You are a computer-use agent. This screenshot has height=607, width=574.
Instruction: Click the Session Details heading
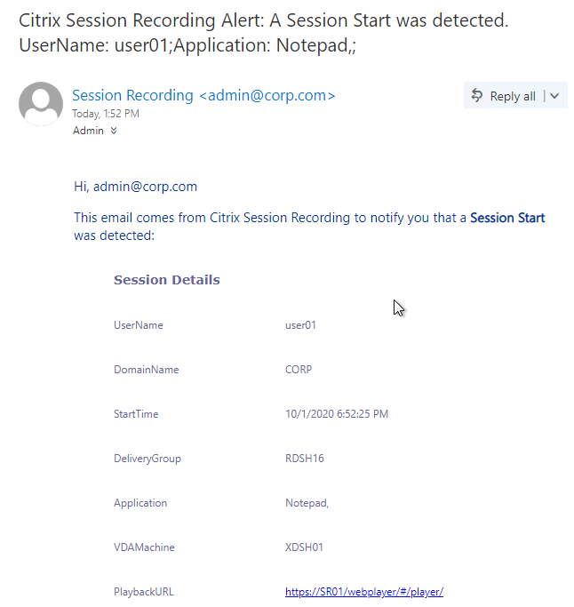point(167,280)
